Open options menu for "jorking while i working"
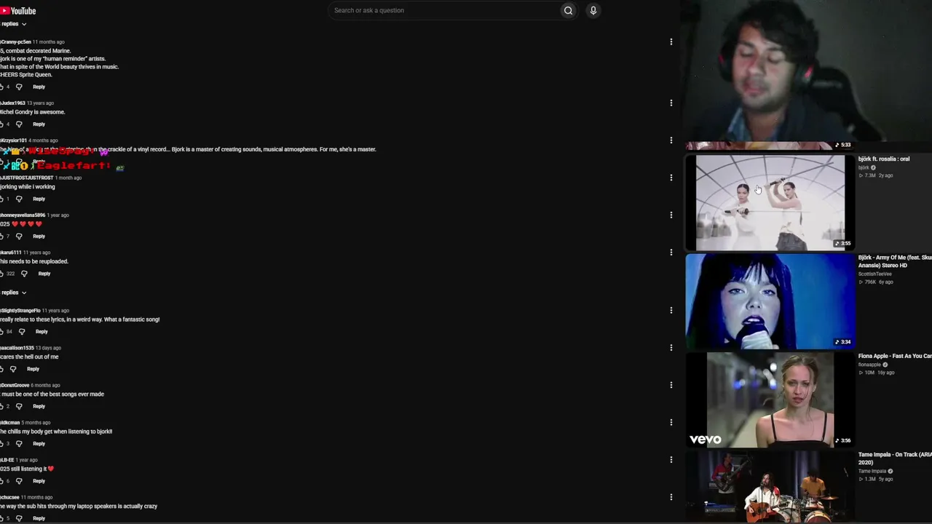The height and width of the screenshot is (524, 932). coord(671,178)
